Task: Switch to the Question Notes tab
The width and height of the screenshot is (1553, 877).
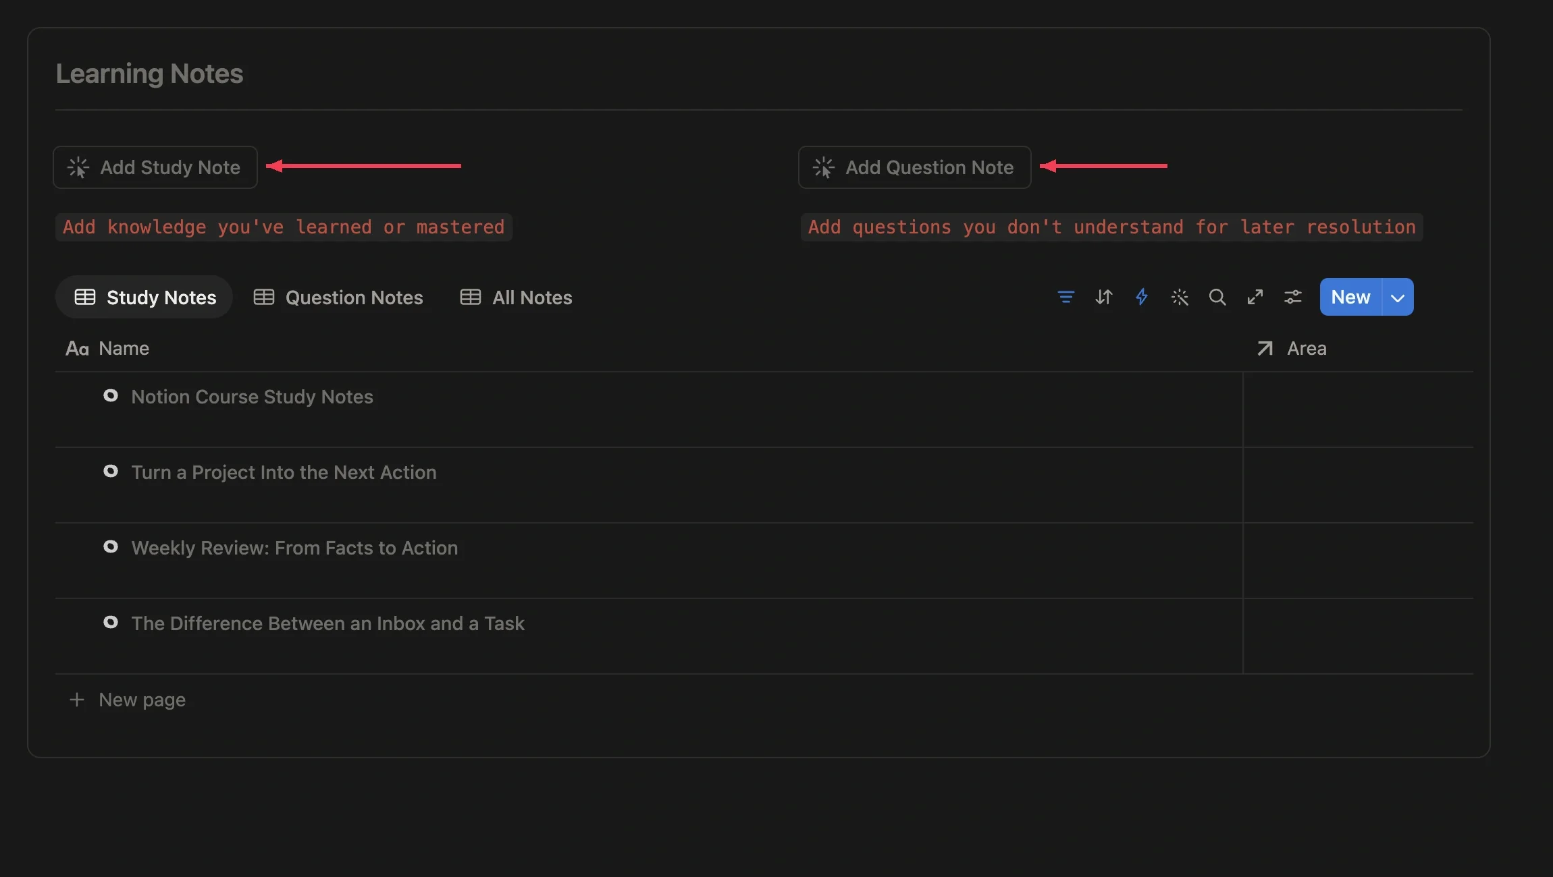Action: click(338, 297)
